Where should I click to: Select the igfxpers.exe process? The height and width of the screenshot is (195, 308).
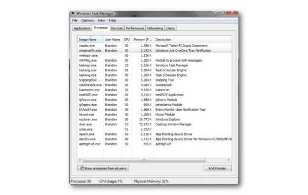[155, 104]
